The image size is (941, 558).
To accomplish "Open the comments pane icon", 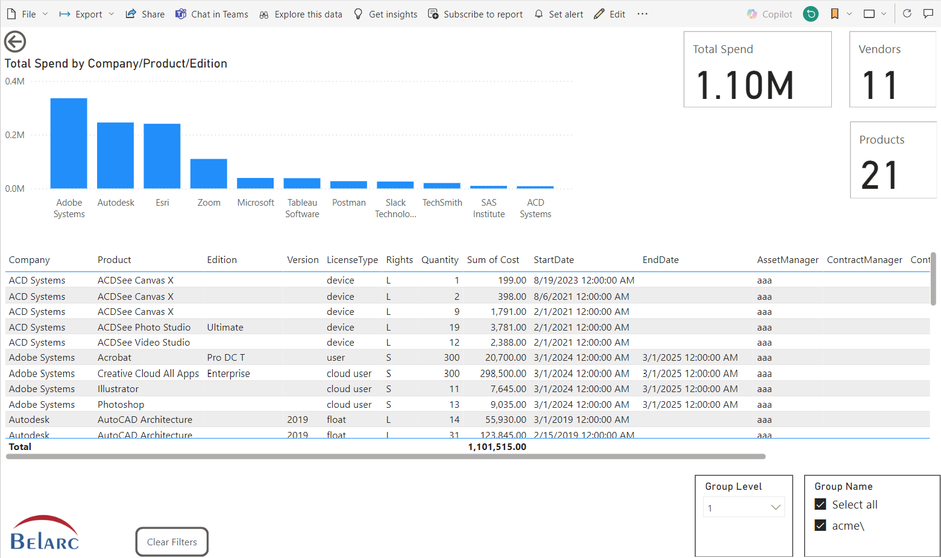I will 928,14.
